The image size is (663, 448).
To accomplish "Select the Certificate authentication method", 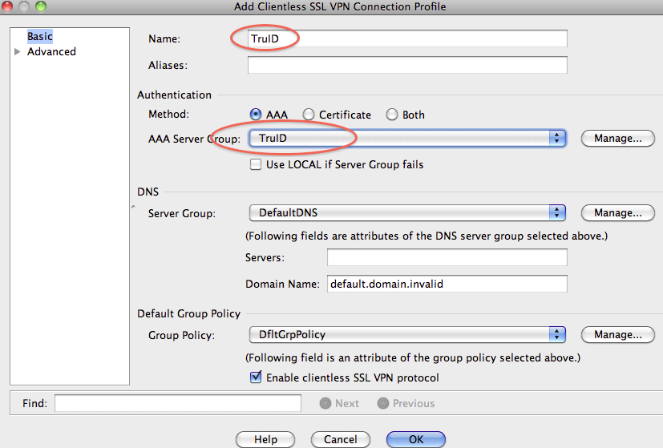I will click(x=309, y=115).
